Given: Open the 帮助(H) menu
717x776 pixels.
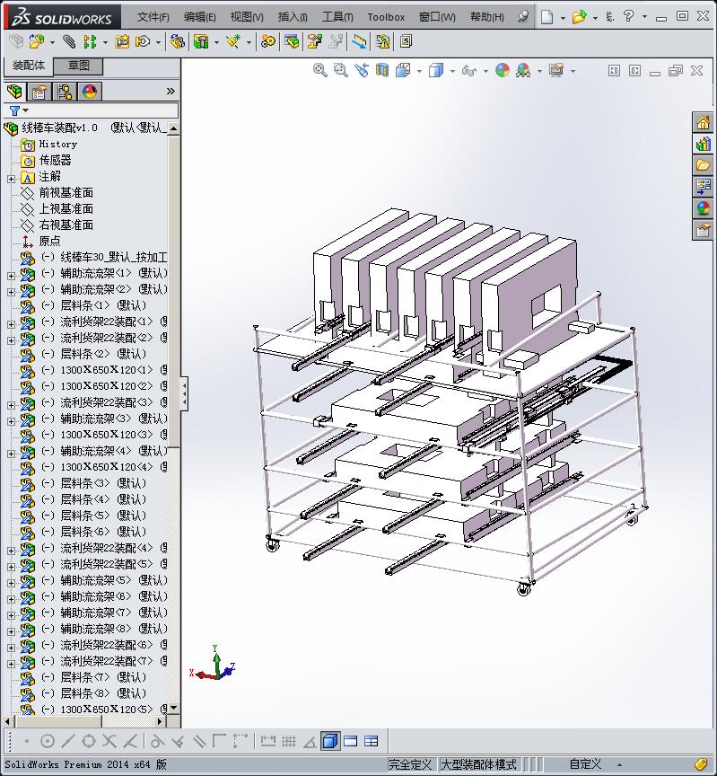Looking at the screenshot, I should (487, 17).
